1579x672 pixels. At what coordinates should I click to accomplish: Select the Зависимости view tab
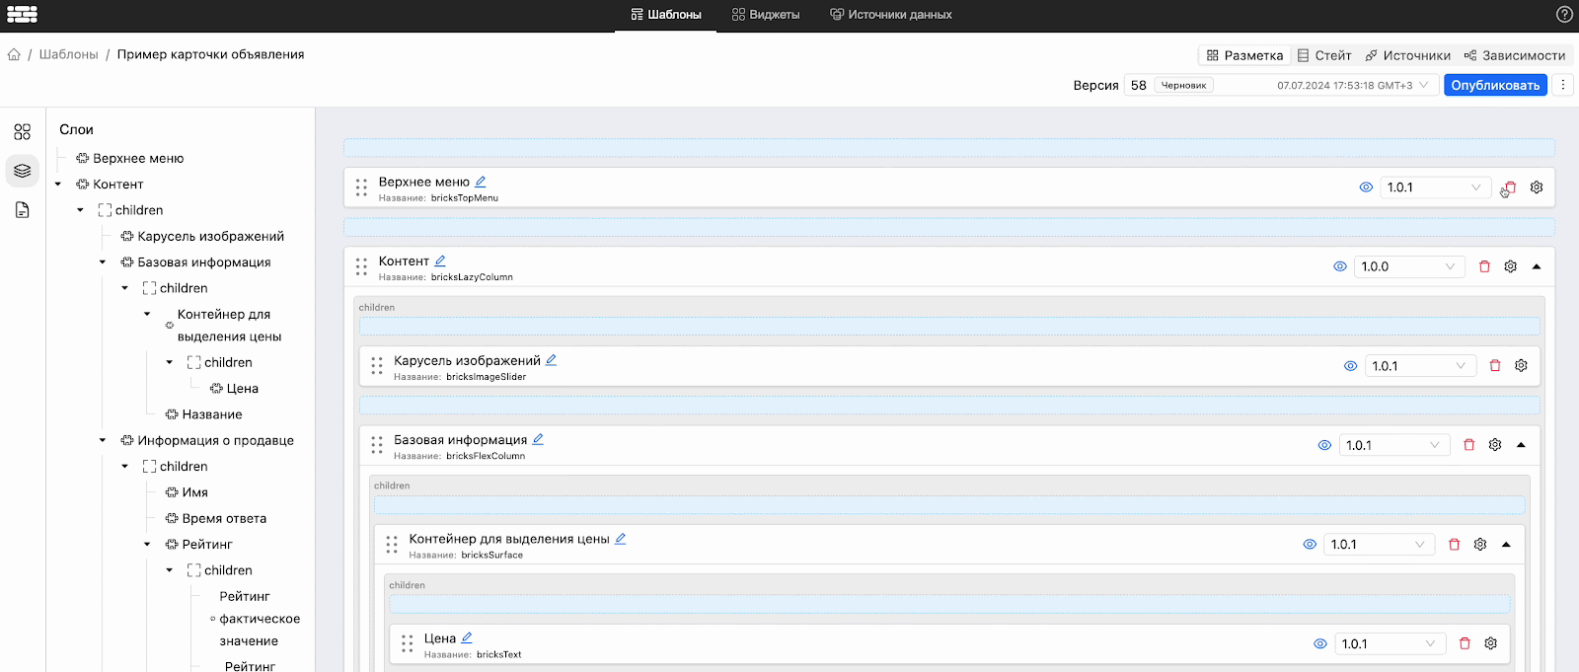click(1515, 55)
